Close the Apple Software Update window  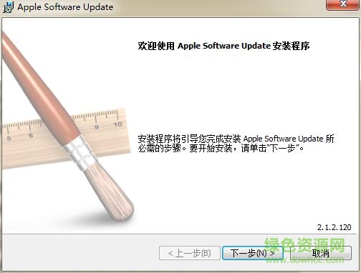(x=343, y=4)
